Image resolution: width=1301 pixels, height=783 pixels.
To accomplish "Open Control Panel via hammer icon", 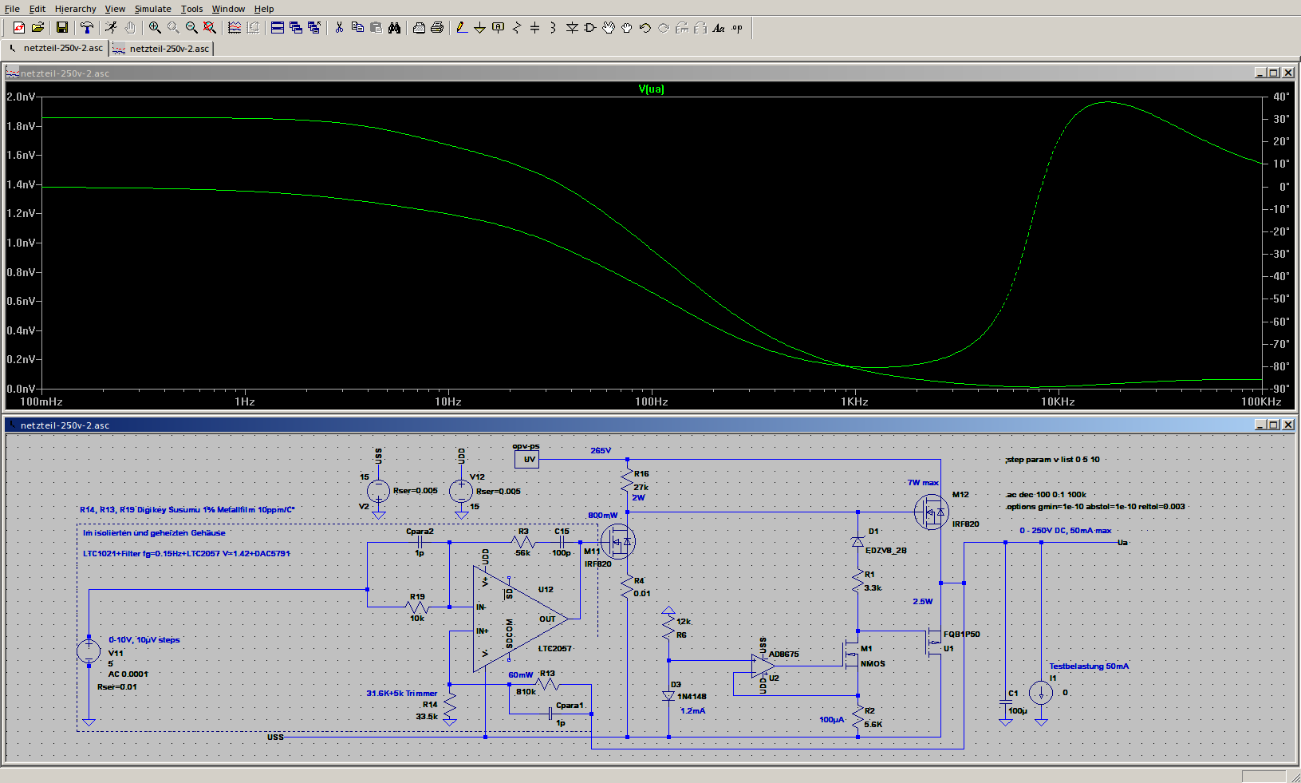I will click(87, 28).
